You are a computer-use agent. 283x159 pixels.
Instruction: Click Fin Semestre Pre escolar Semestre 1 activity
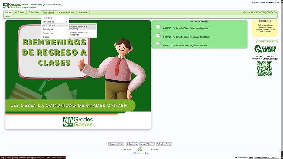click(186, 28)
